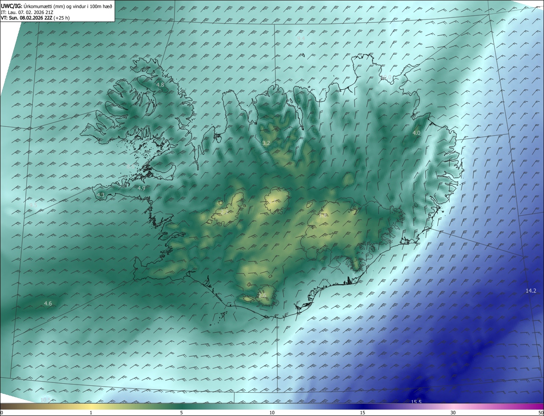
Task: Click the 0 tick on the color scale
Action: (2, 413)
